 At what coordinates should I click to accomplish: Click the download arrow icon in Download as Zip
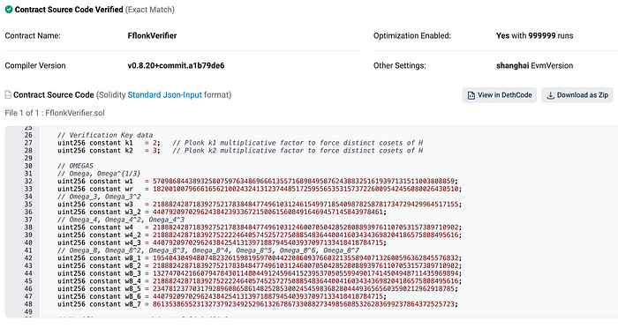551,95
